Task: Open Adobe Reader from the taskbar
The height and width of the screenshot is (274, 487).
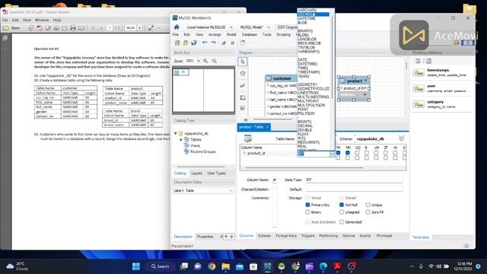Action: (x=337, y=266)
